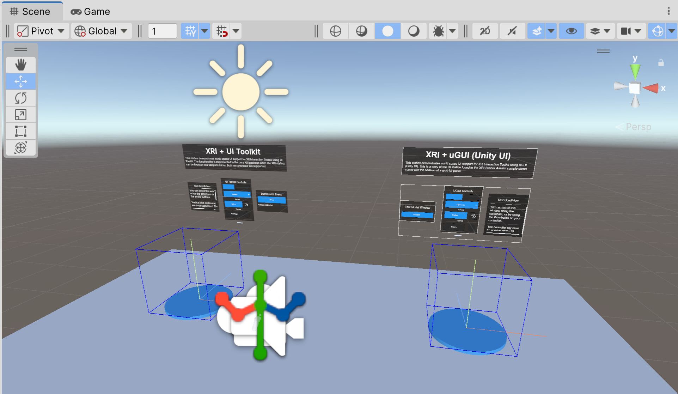Select the Move tool
Image resolution: width=678 pixels, height=394 pixels.
tap(21, 81)
